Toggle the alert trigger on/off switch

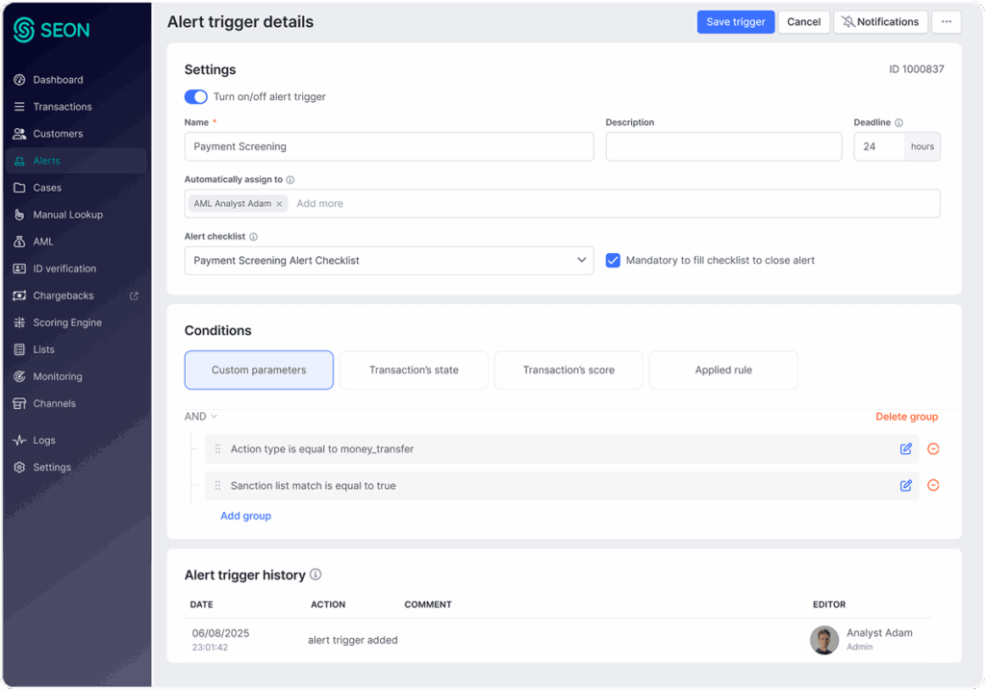[x=196, y=97]
